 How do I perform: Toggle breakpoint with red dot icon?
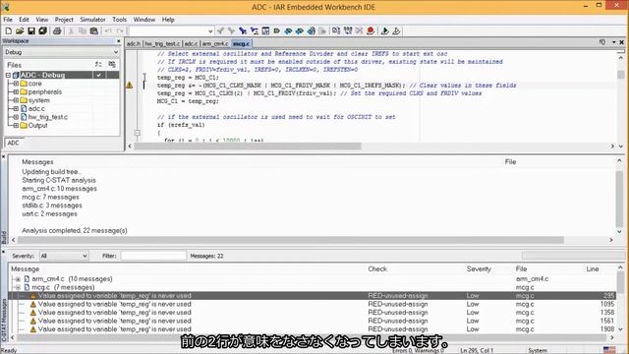coord(371,30)
